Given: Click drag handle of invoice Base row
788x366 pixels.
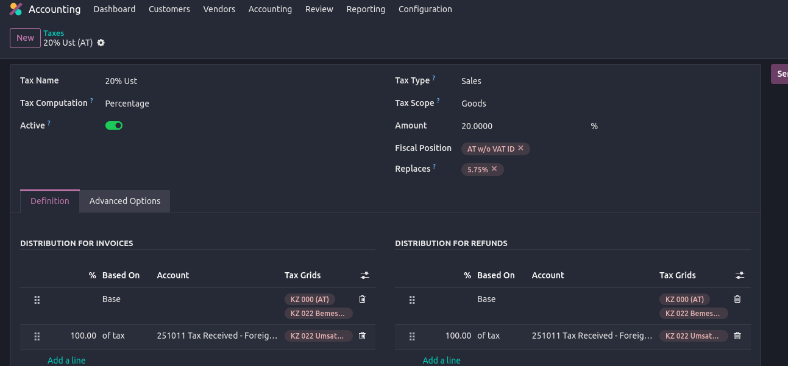Looking at the screenshot, I should tap(37, 300).
